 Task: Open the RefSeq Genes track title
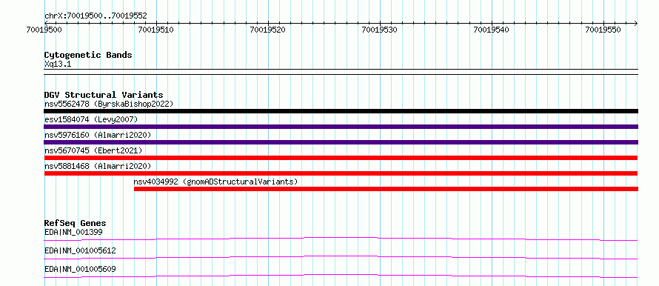[x=76, y=223]
